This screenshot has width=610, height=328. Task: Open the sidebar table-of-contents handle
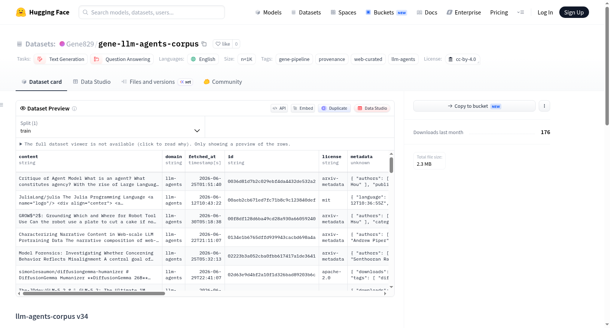click(x=2, y=105)
